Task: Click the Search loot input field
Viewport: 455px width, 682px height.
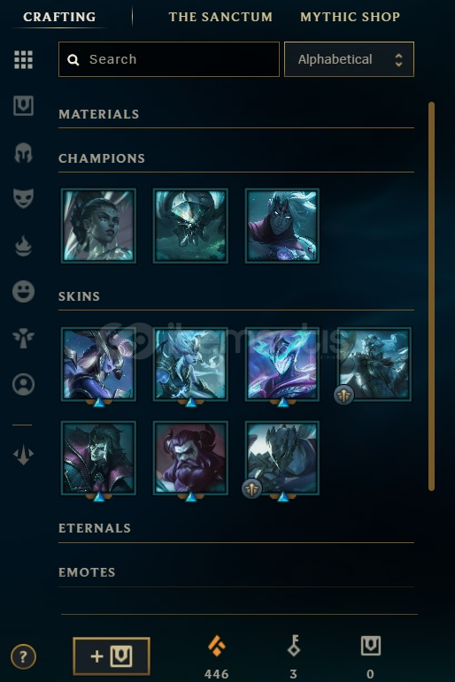Action: (169, 59)
